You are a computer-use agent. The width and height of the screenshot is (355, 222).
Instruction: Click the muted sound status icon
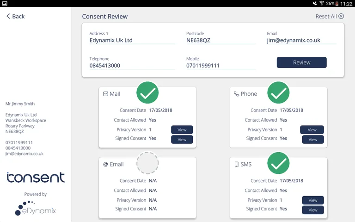[315, 3]
